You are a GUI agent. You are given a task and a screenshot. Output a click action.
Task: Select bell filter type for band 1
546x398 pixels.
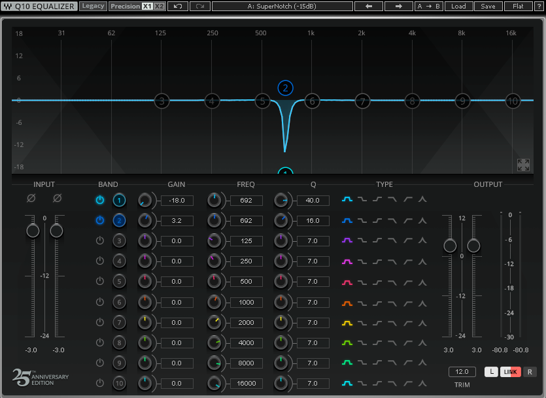click(x=347, y=199)
